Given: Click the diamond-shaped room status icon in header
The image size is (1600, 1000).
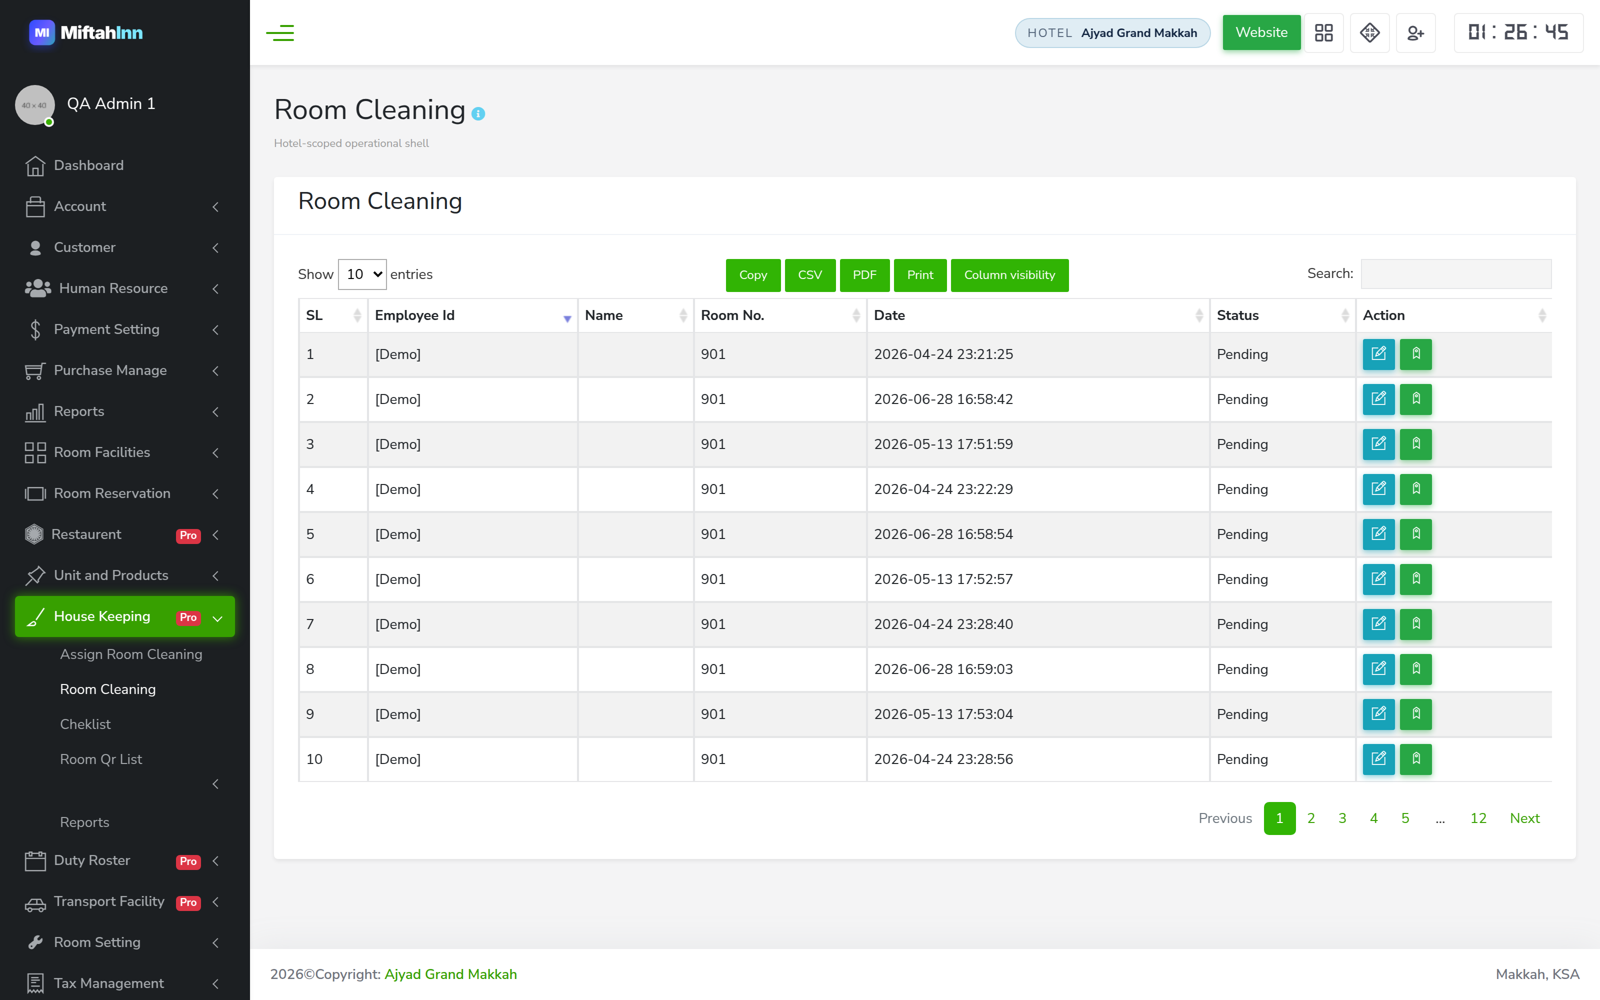Looking at the screenshot, I should [1369, 32].
